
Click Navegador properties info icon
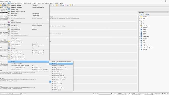pos(148,15)
